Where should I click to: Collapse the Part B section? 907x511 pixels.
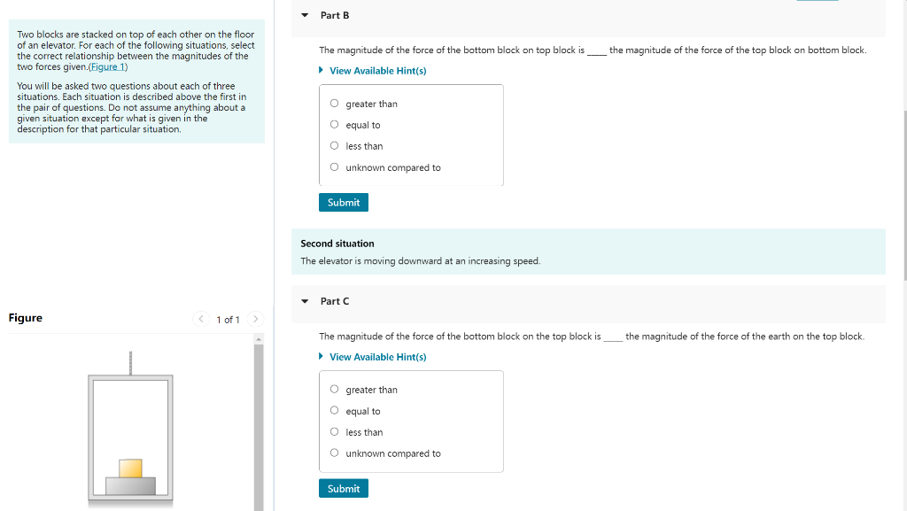(305, 16)
